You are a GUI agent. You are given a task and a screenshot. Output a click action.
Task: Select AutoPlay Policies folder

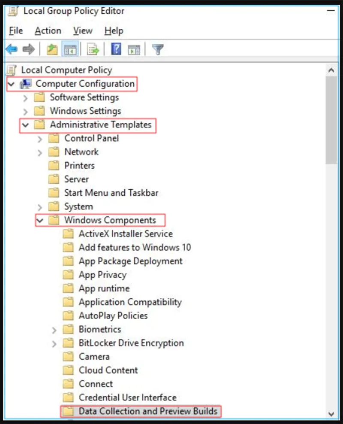point(113,315)
